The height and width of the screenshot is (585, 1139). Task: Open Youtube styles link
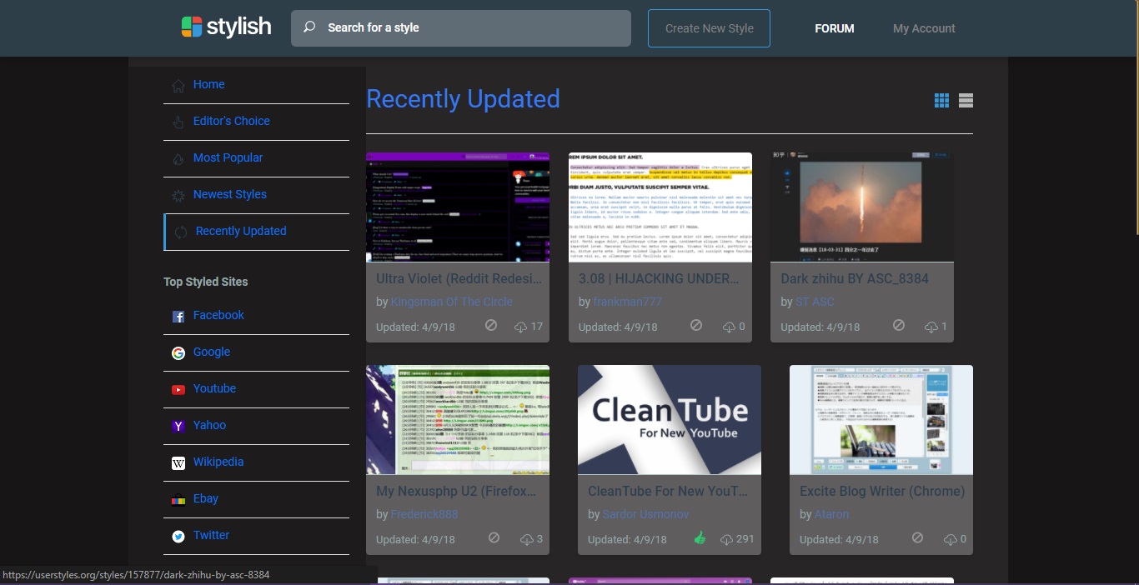214,388
